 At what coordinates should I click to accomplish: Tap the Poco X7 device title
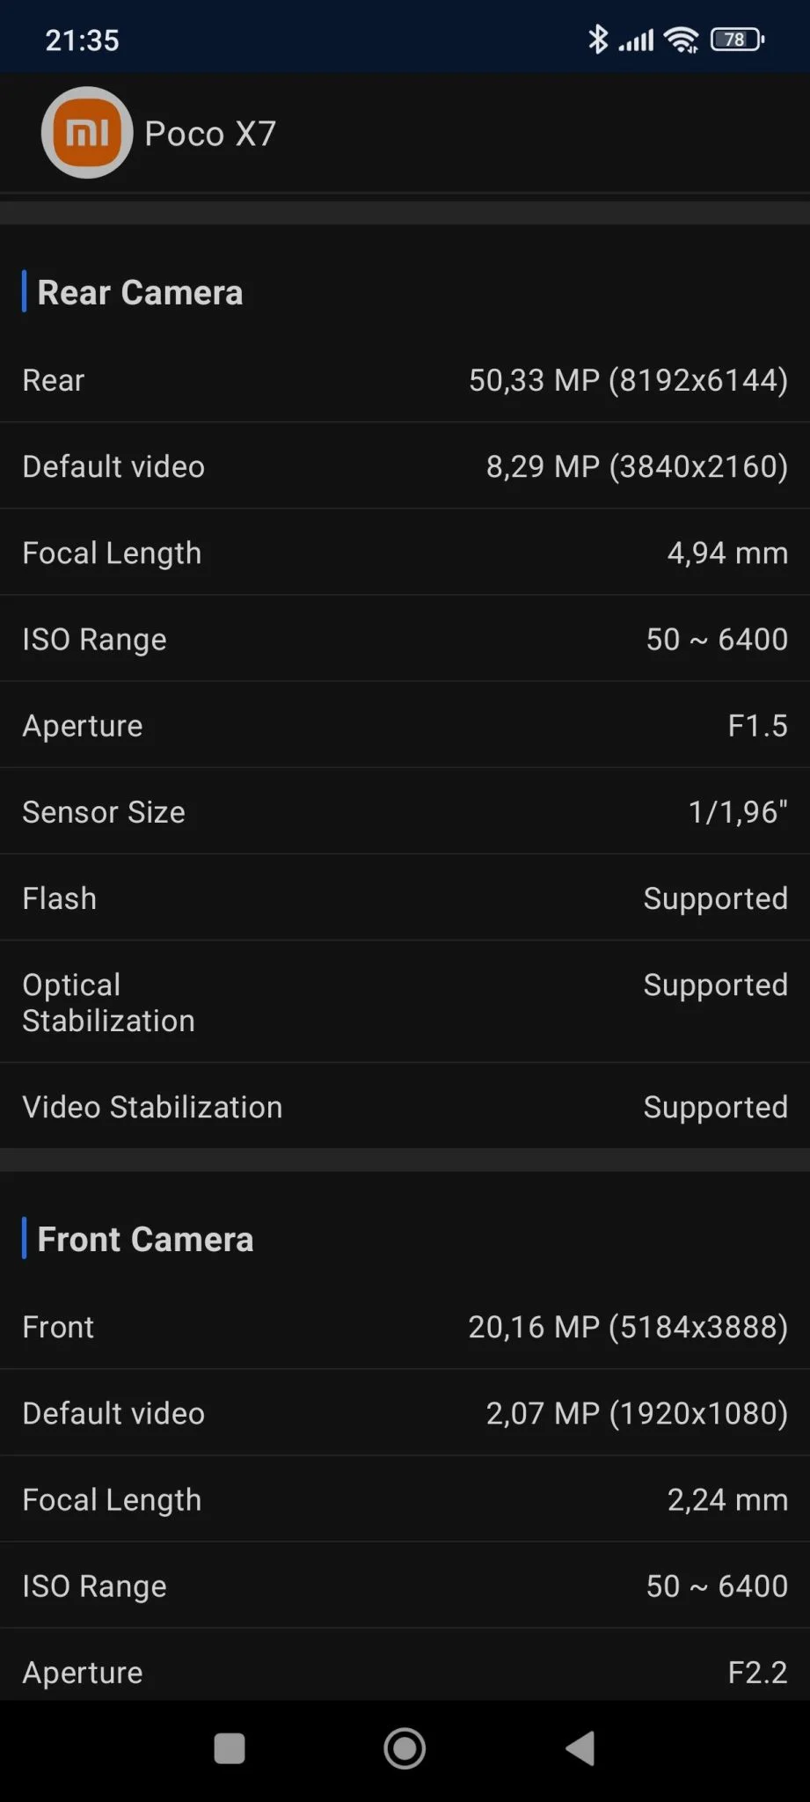(x=210, y=134)
